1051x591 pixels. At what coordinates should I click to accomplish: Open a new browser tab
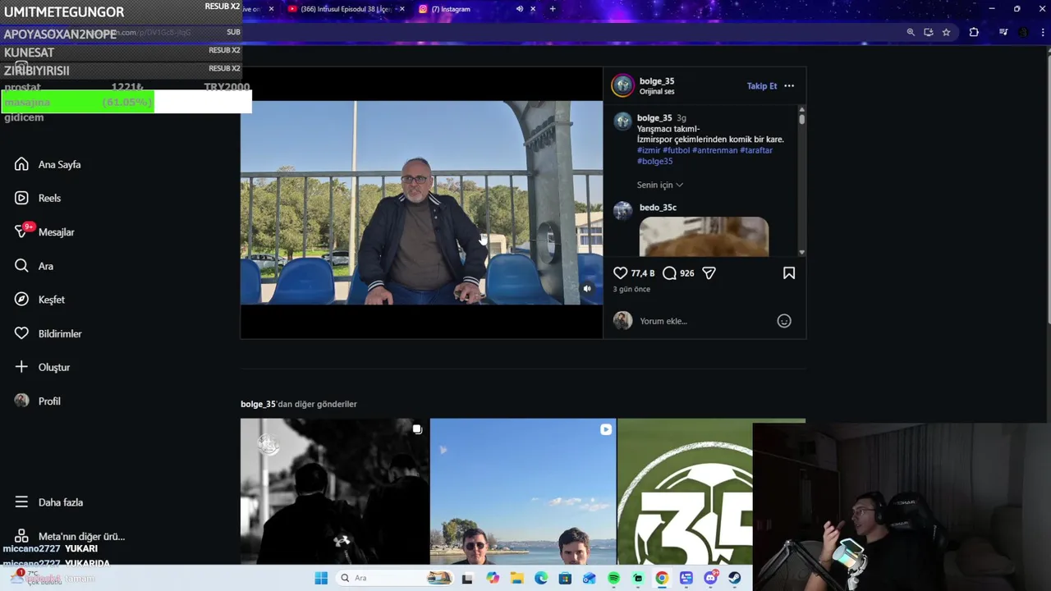click(x=553, y=9)
